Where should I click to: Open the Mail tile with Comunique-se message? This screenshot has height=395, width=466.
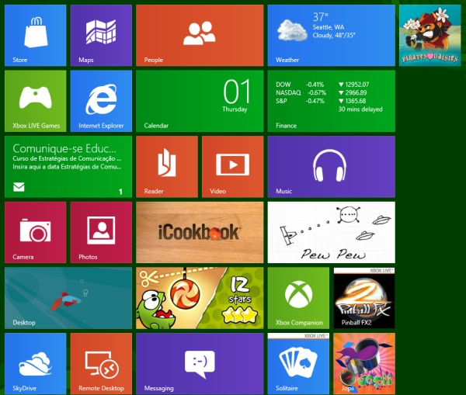(68, 167)
